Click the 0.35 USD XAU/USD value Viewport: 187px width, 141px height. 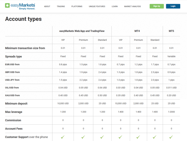coord(120,95)
